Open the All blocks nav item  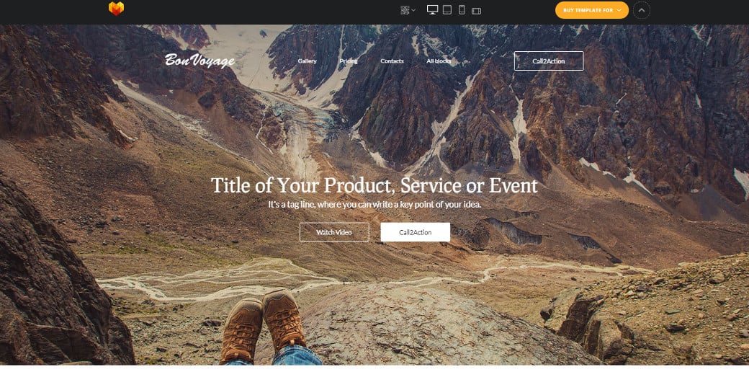pos(439,61)
